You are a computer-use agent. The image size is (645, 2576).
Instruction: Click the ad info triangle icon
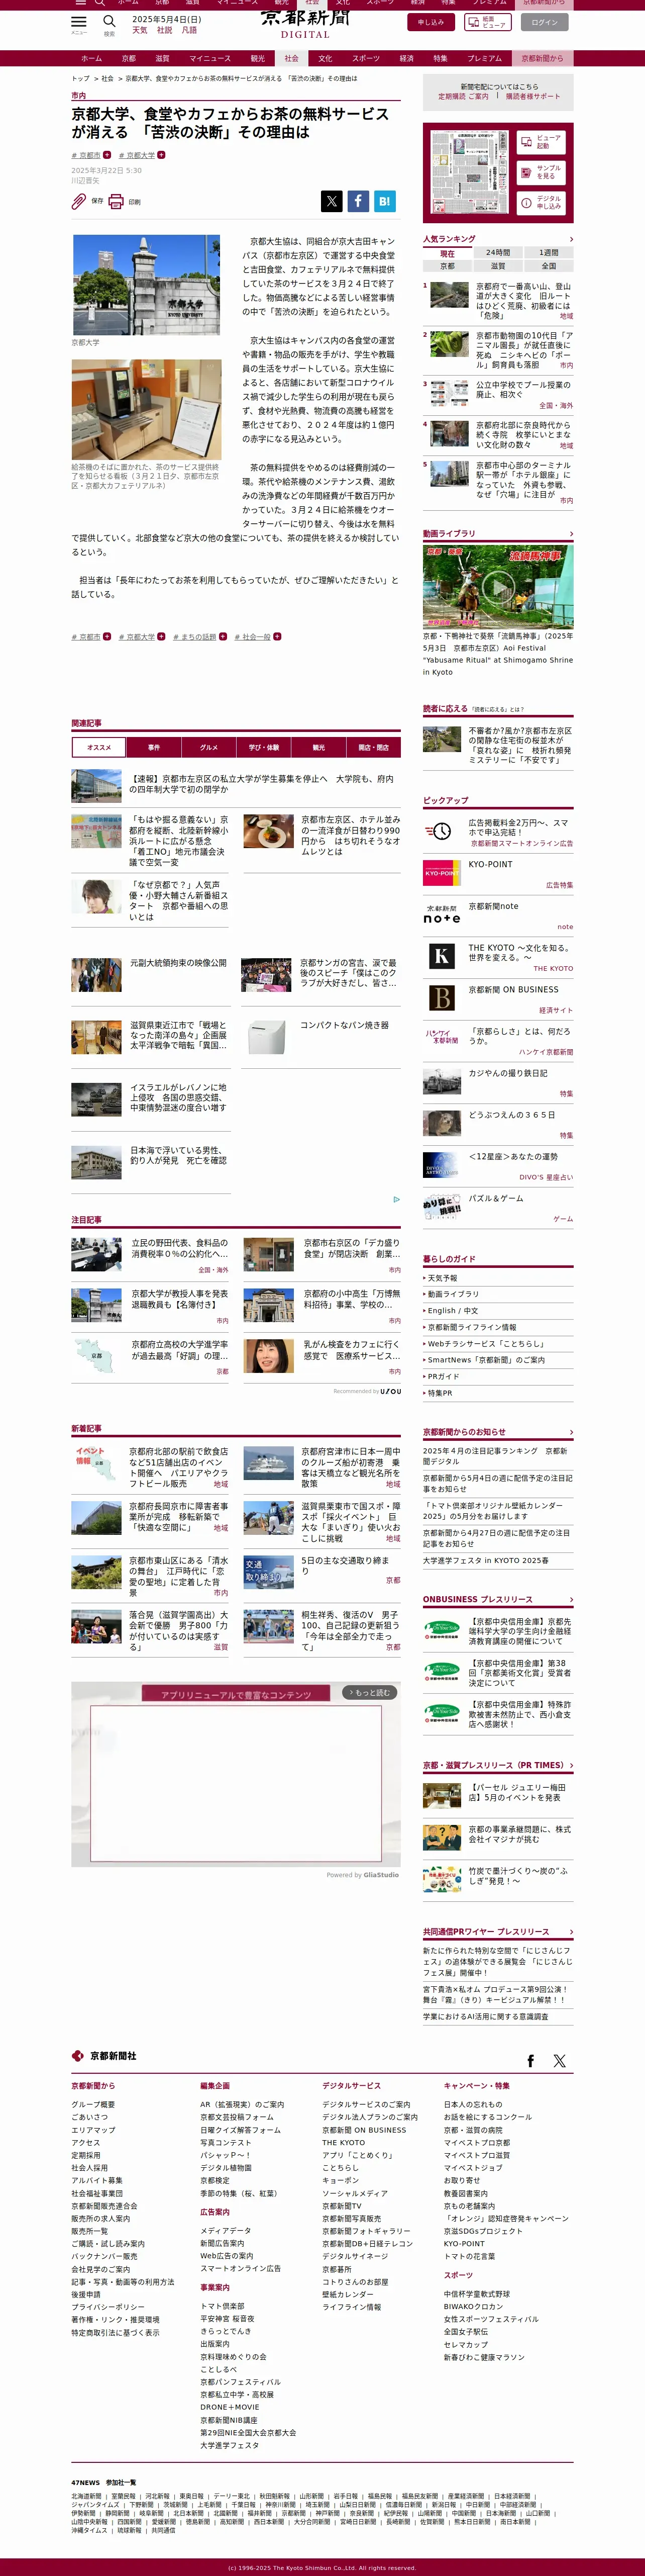396,1199
